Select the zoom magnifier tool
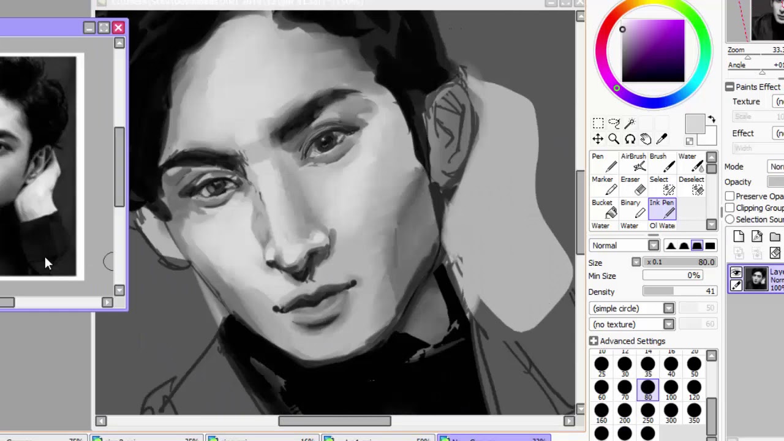Image resolution: width=784 pixels, height=441 pixels. (x=614, y=139)
